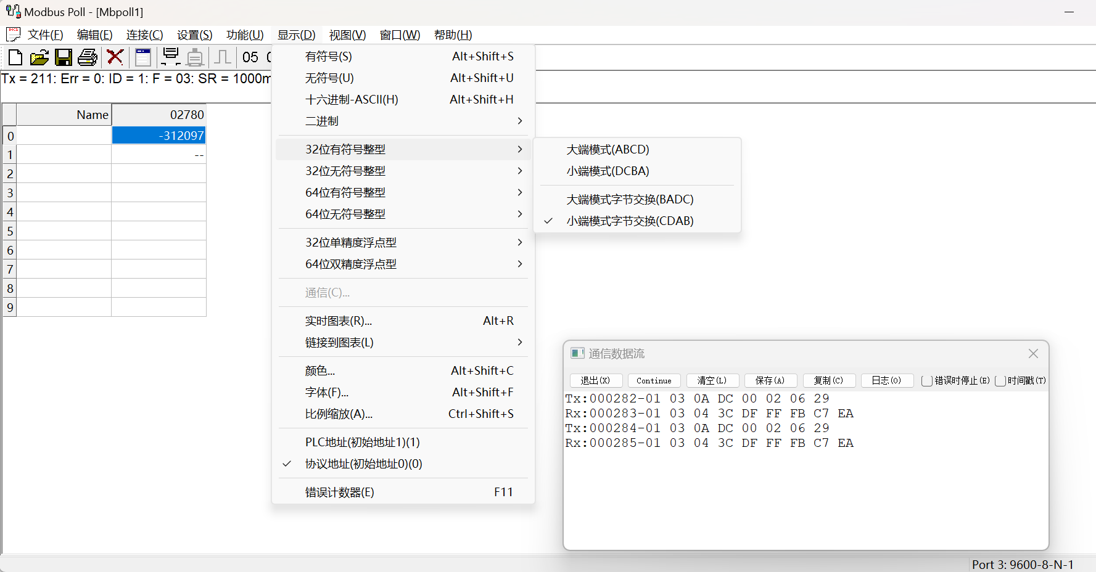Open 错误计数器(E) menu entry
Screen dimensions: 1096x572
click(403, 492)
